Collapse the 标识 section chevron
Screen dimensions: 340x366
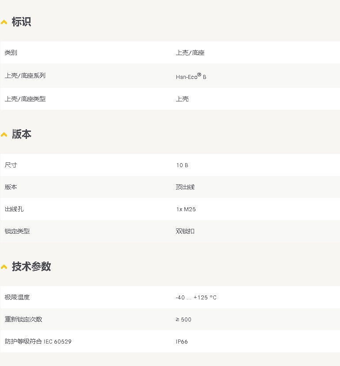pos(4,22)
